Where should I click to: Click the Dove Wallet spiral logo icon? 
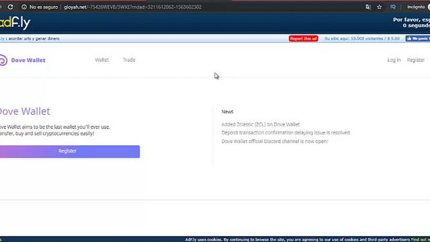pyautogui.click(x=3, y=60)
